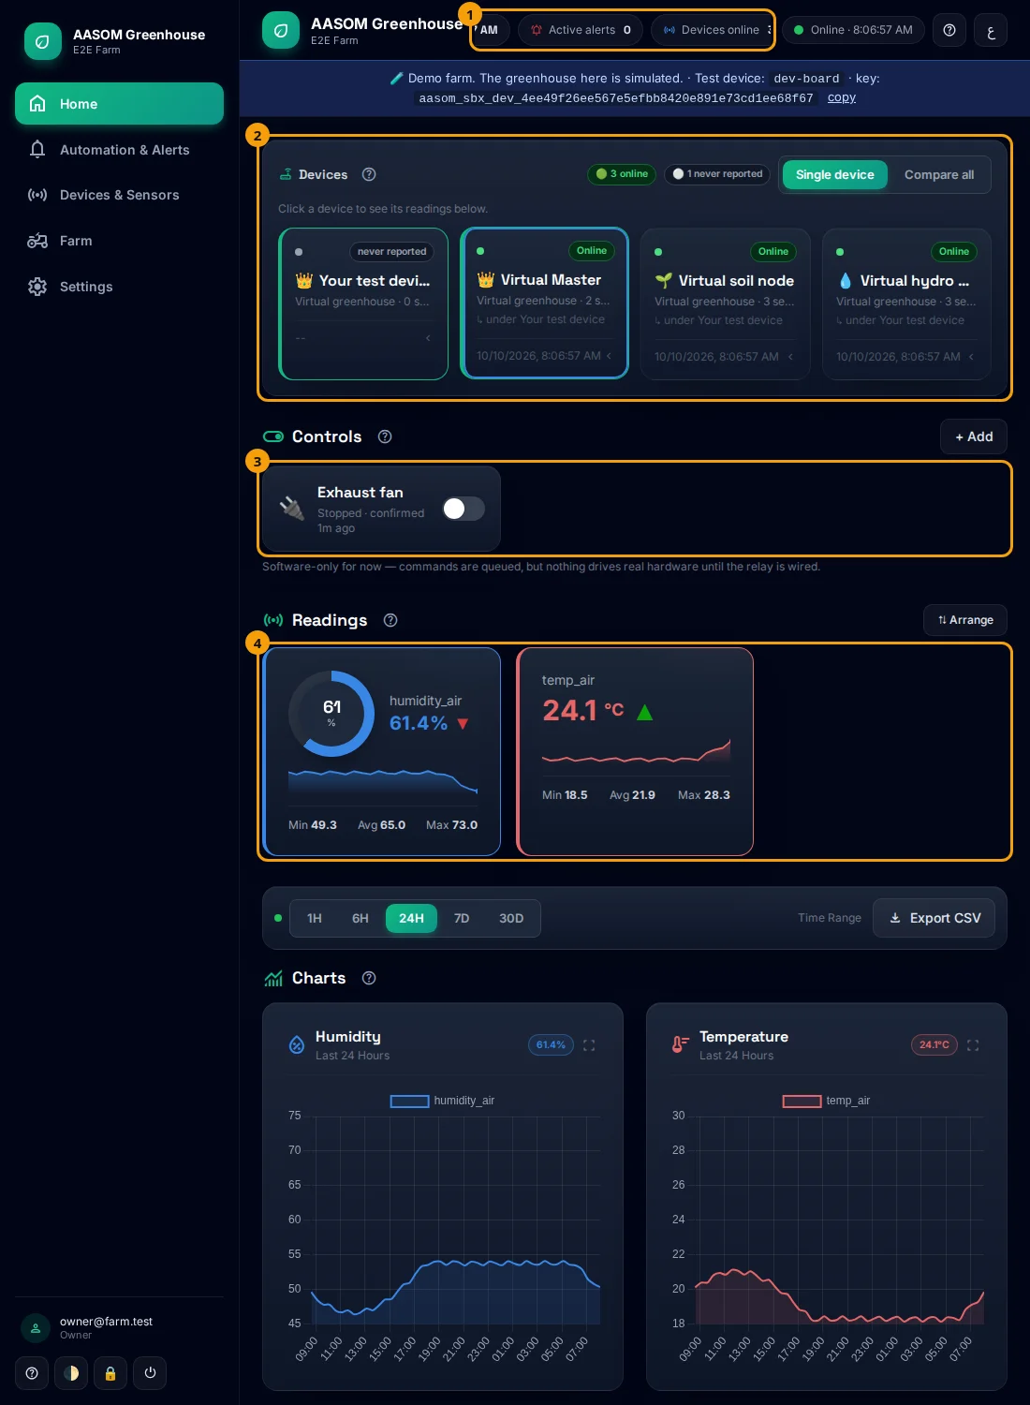Click the leaf logo in the top header
This screenshot has height=1405, width=1030.
pyautogui.click(x=280, y=30)
